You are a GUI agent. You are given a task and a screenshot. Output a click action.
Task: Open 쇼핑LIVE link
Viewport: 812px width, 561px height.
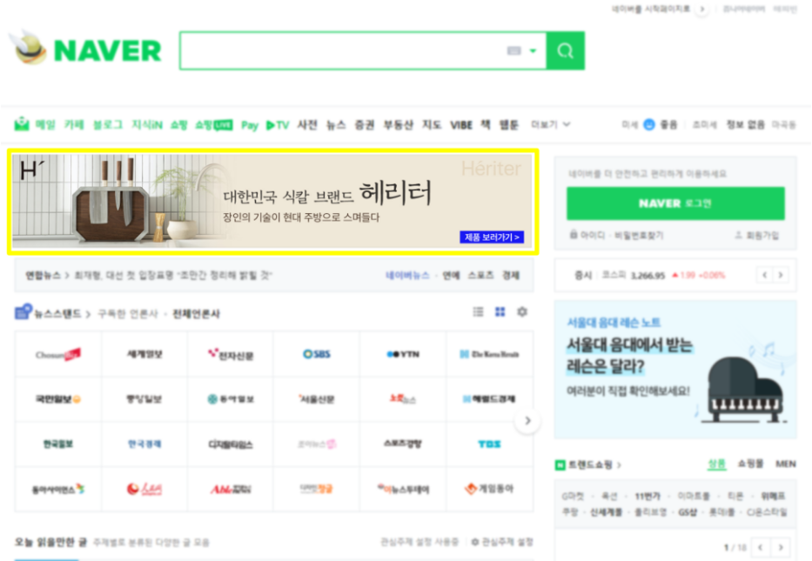click(x=213, y=124)
